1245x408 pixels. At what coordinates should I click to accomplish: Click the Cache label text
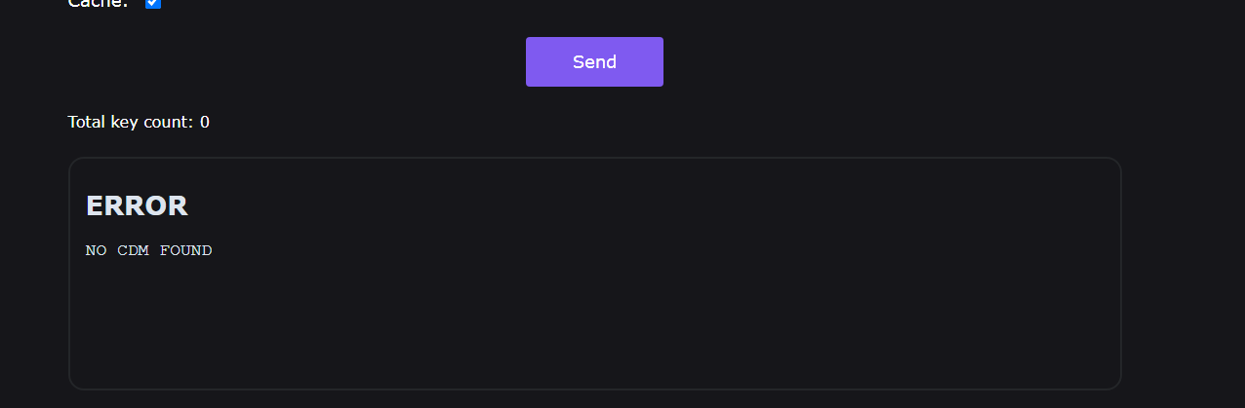tap(98, 3)
